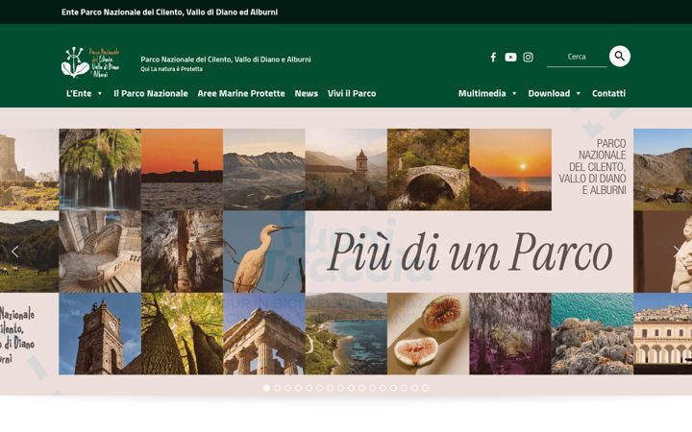692x432 pixels.
Task: Go to Aree Marine Protette
Action: click(x=241, y=93)
